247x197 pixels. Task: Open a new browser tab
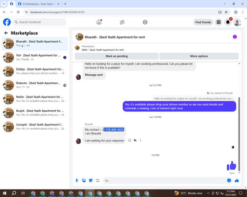pyautogui.click(x=65, y=4)
